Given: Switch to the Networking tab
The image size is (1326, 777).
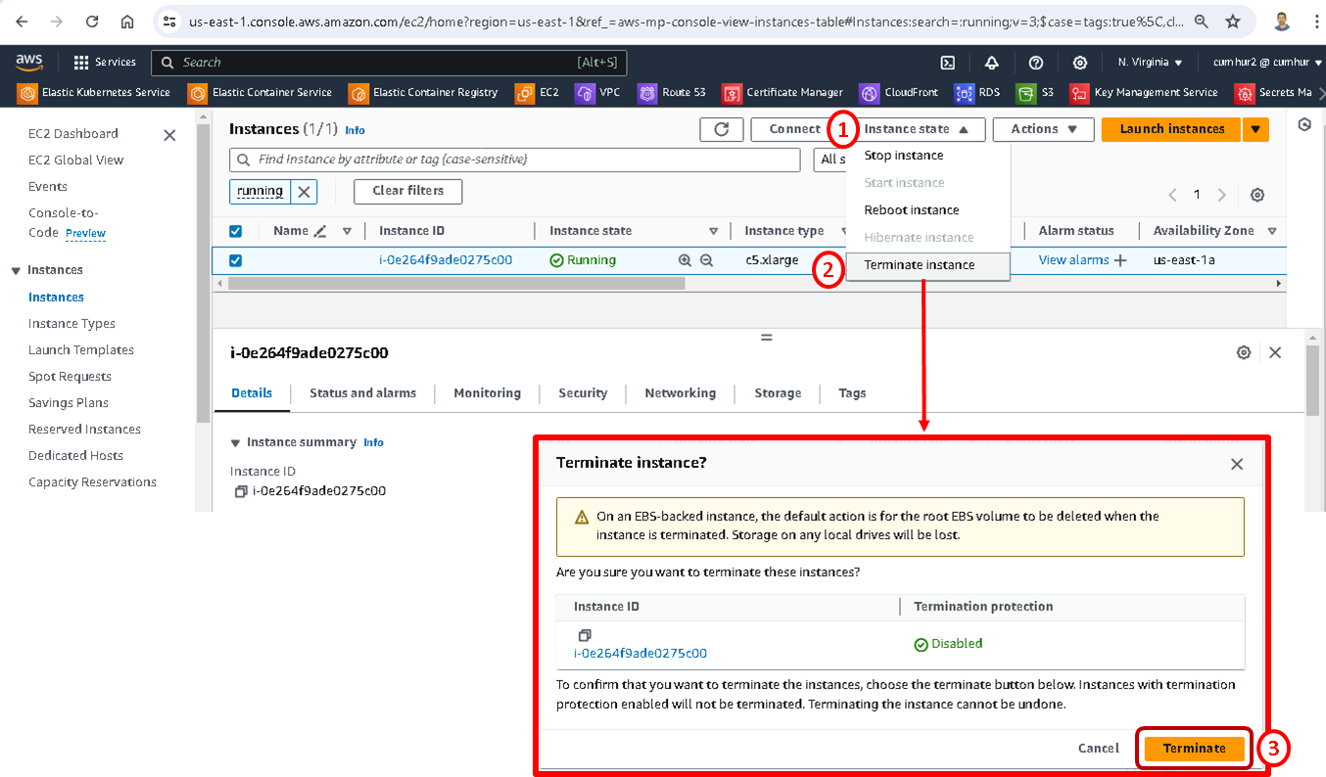Looking at the screenshot, I should (x=680, y=393).
